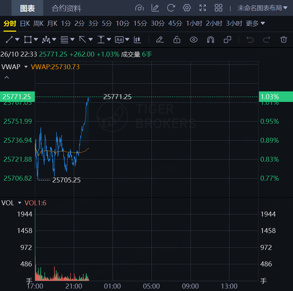This screenshot has width=293, height=291.
Task: Toggle the magnet snap mode
Action: coord(210,40)
